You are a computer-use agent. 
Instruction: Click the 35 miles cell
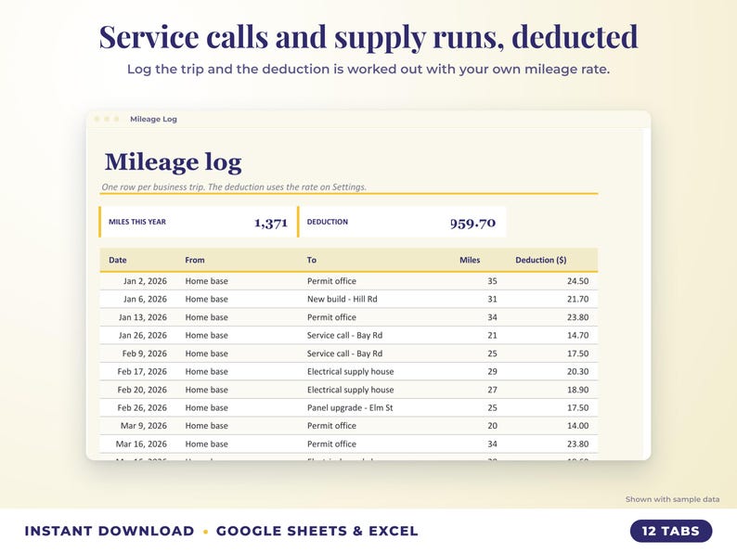[492, 281]
